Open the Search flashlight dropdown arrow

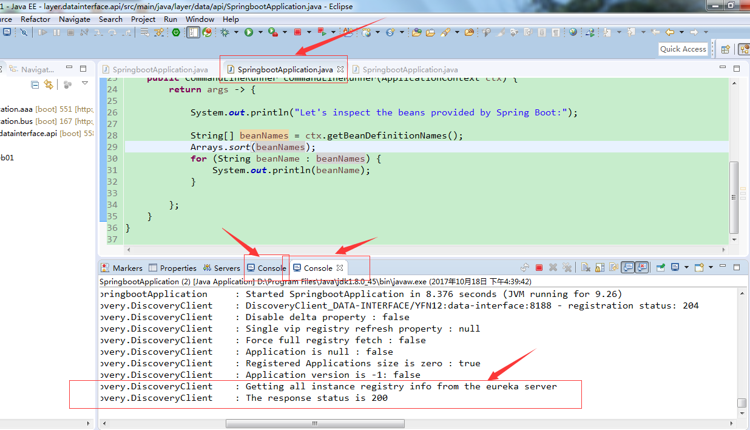[x=457, y=32]
